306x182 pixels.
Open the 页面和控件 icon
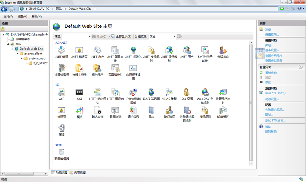115,68
